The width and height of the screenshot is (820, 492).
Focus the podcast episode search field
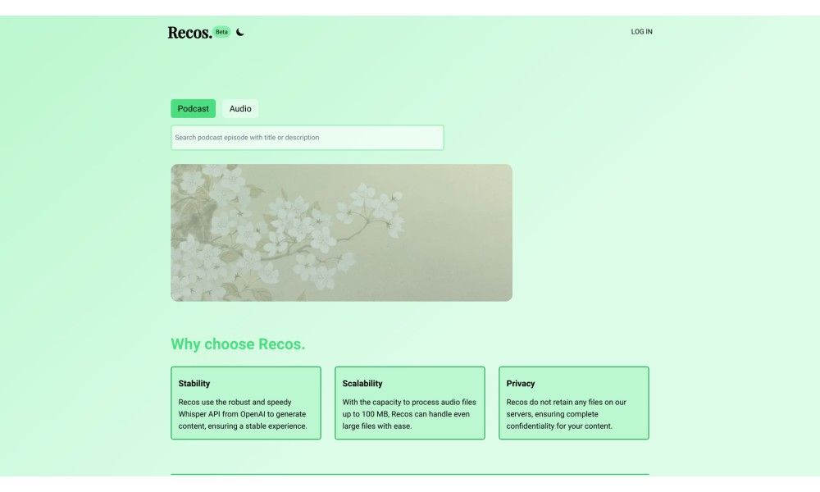click(x=307, y=138)
